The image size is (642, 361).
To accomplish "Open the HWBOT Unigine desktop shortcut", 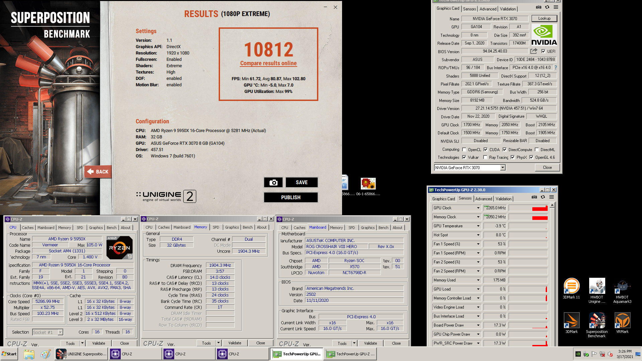I will (597, 290).
